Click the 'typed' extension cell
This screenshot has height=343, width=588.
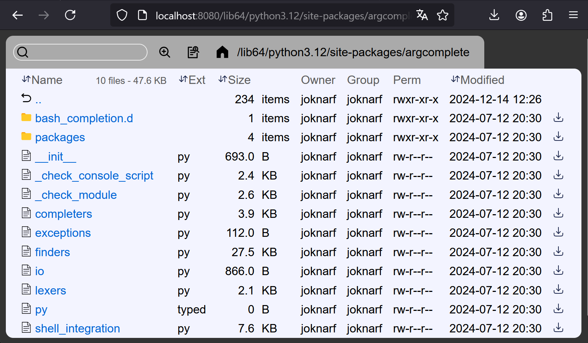click(x=192, y=309)
